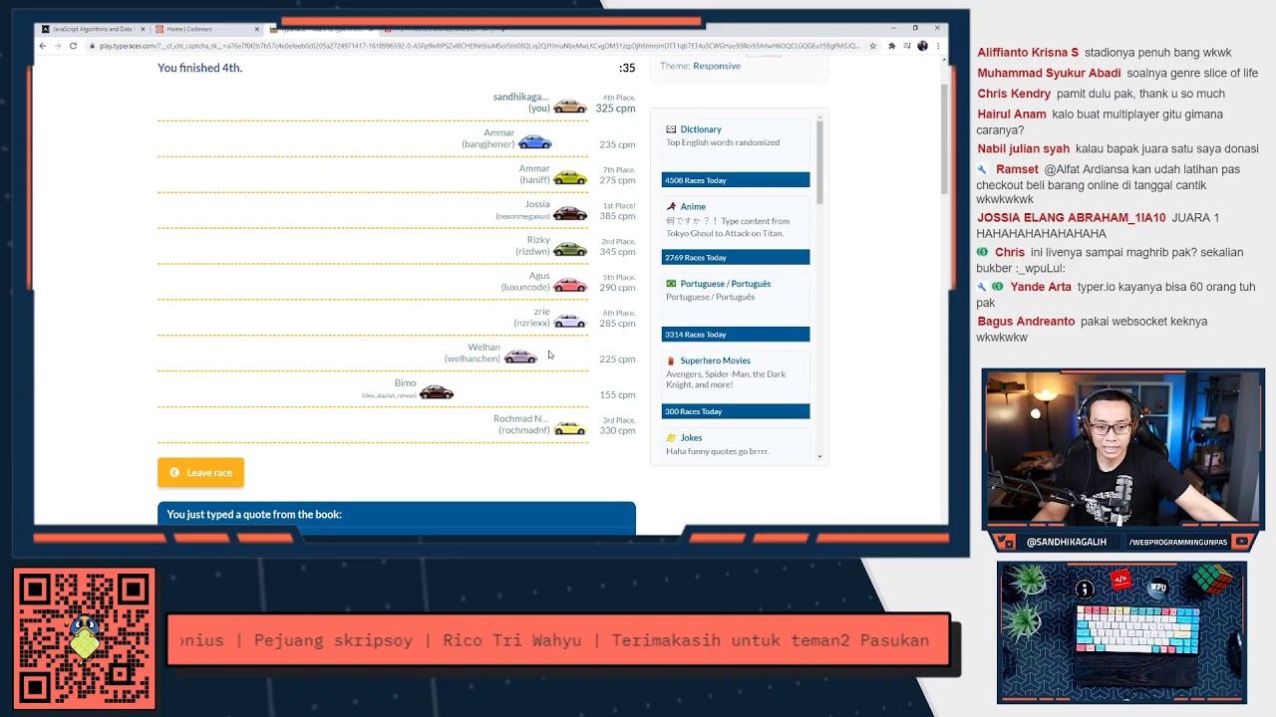Open the Responsive theme link
1276x717 pixels.
[717, 66]
